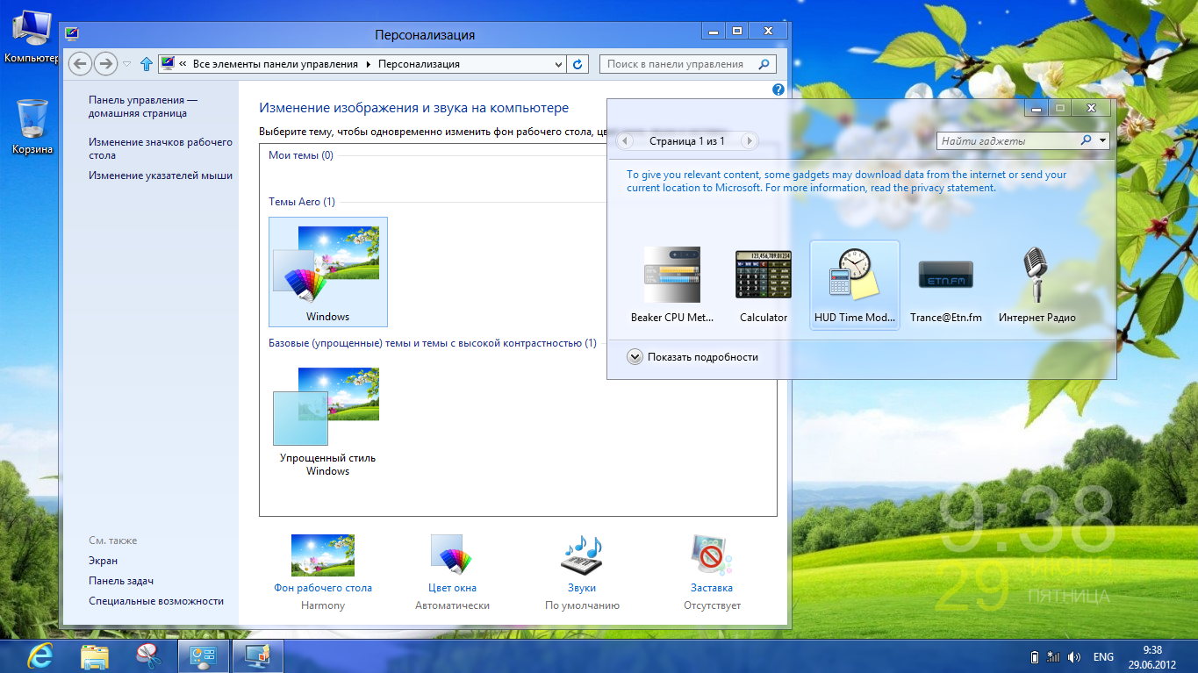1198x673 pixels.
Task: Click the address bar double chevron
Action: (183, 64)
